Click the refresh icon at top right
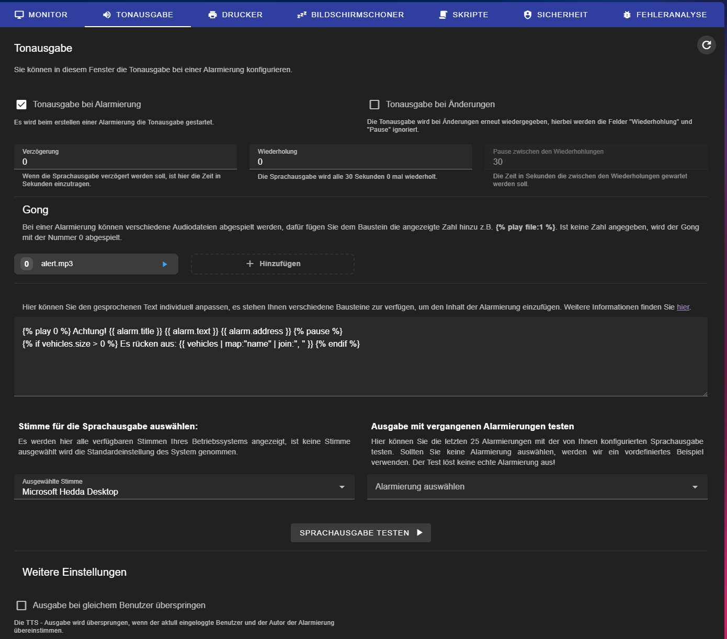The image size is (727, 639). (706, 45)
